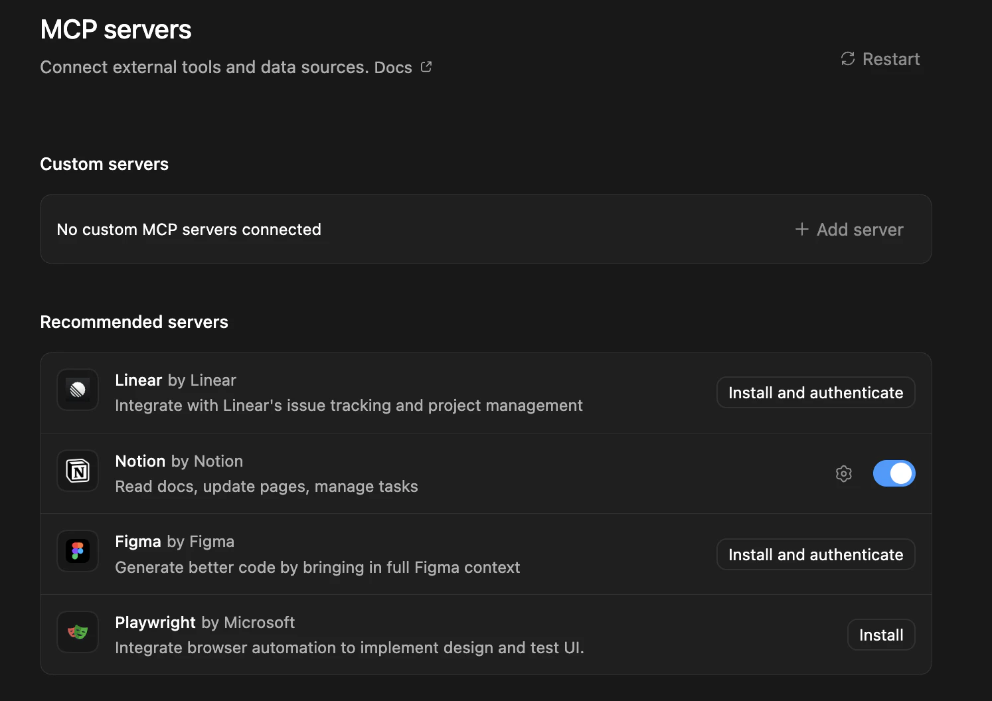Click Linear's issue tracking description text

click(349, 406)
